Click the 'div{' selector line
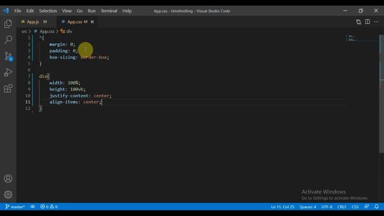This screenshot has height=216, width=384. point(44,76)
